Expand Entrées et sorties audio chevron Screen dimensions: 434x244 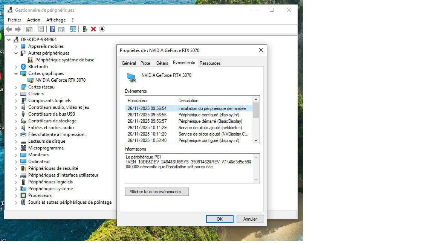(x=16, y=128)
